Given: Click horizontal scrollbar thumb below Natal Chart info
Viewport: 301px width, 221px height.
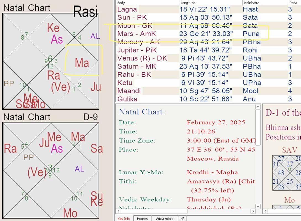Looking at the screenshot, I should coord(155,211).
